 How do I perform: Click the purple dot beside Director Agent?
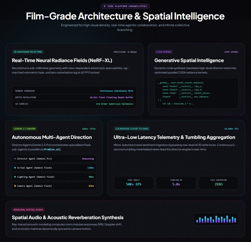coord(15,159)
